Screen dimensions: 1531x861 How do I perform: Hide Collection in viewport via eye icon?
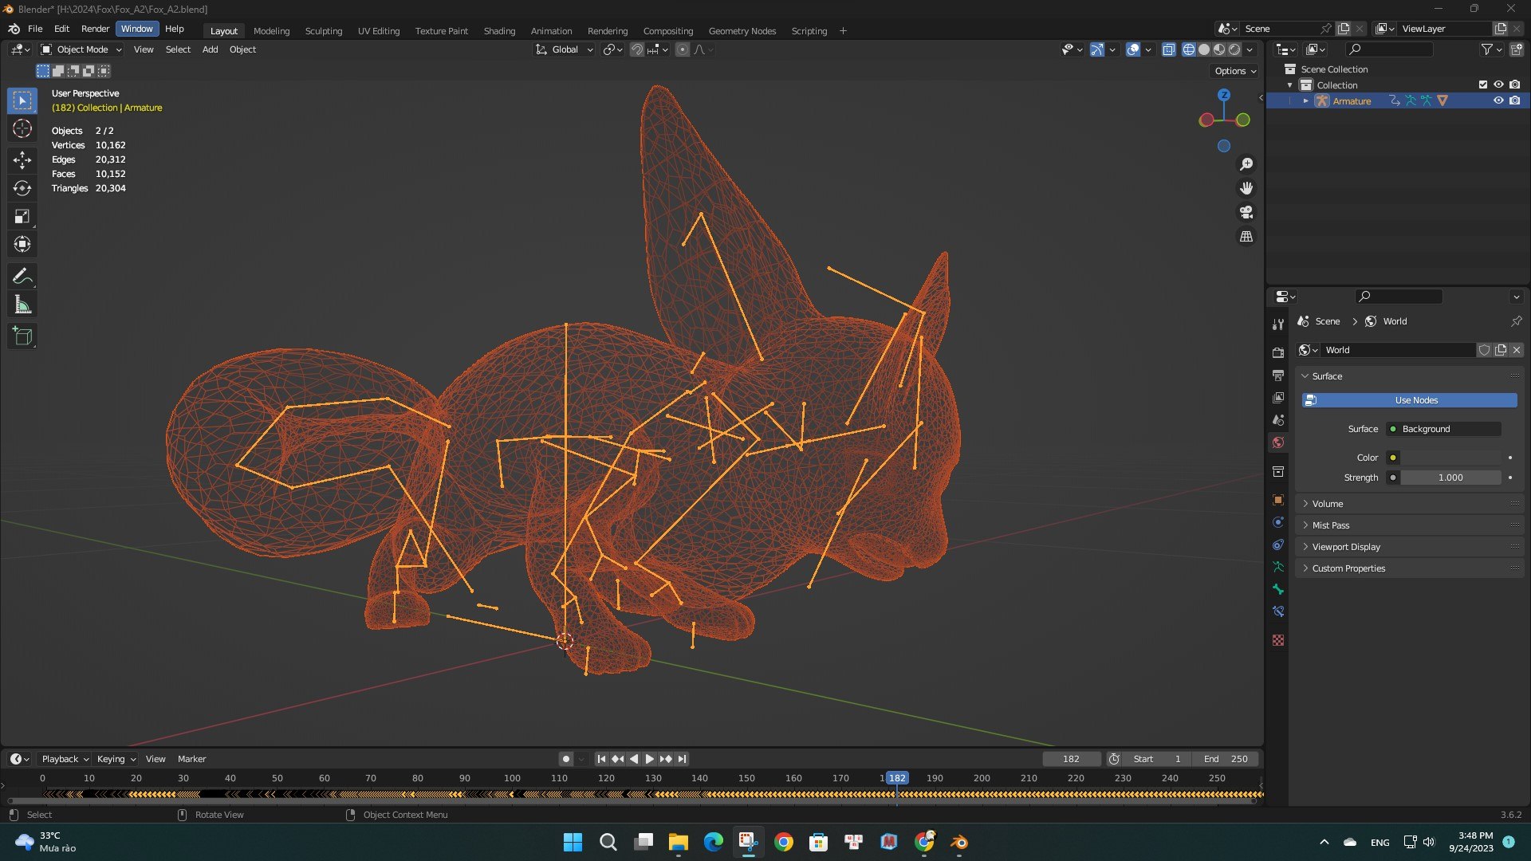(x=1498, y=85)
